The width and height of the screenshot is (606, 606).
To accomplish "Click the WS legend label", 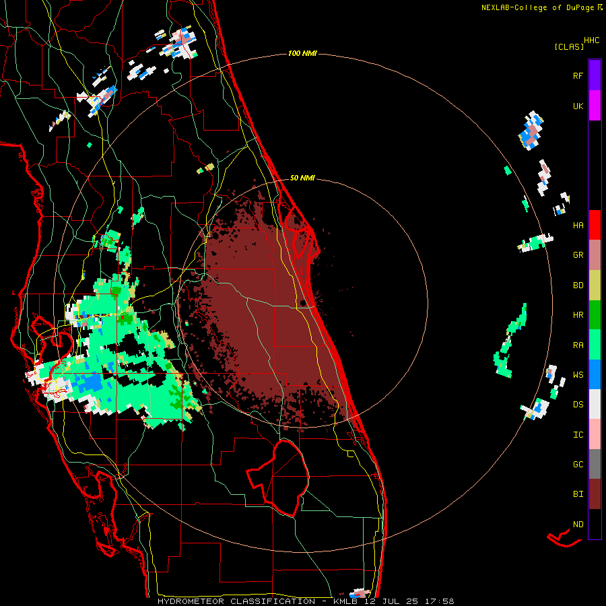I will point(578,374).
